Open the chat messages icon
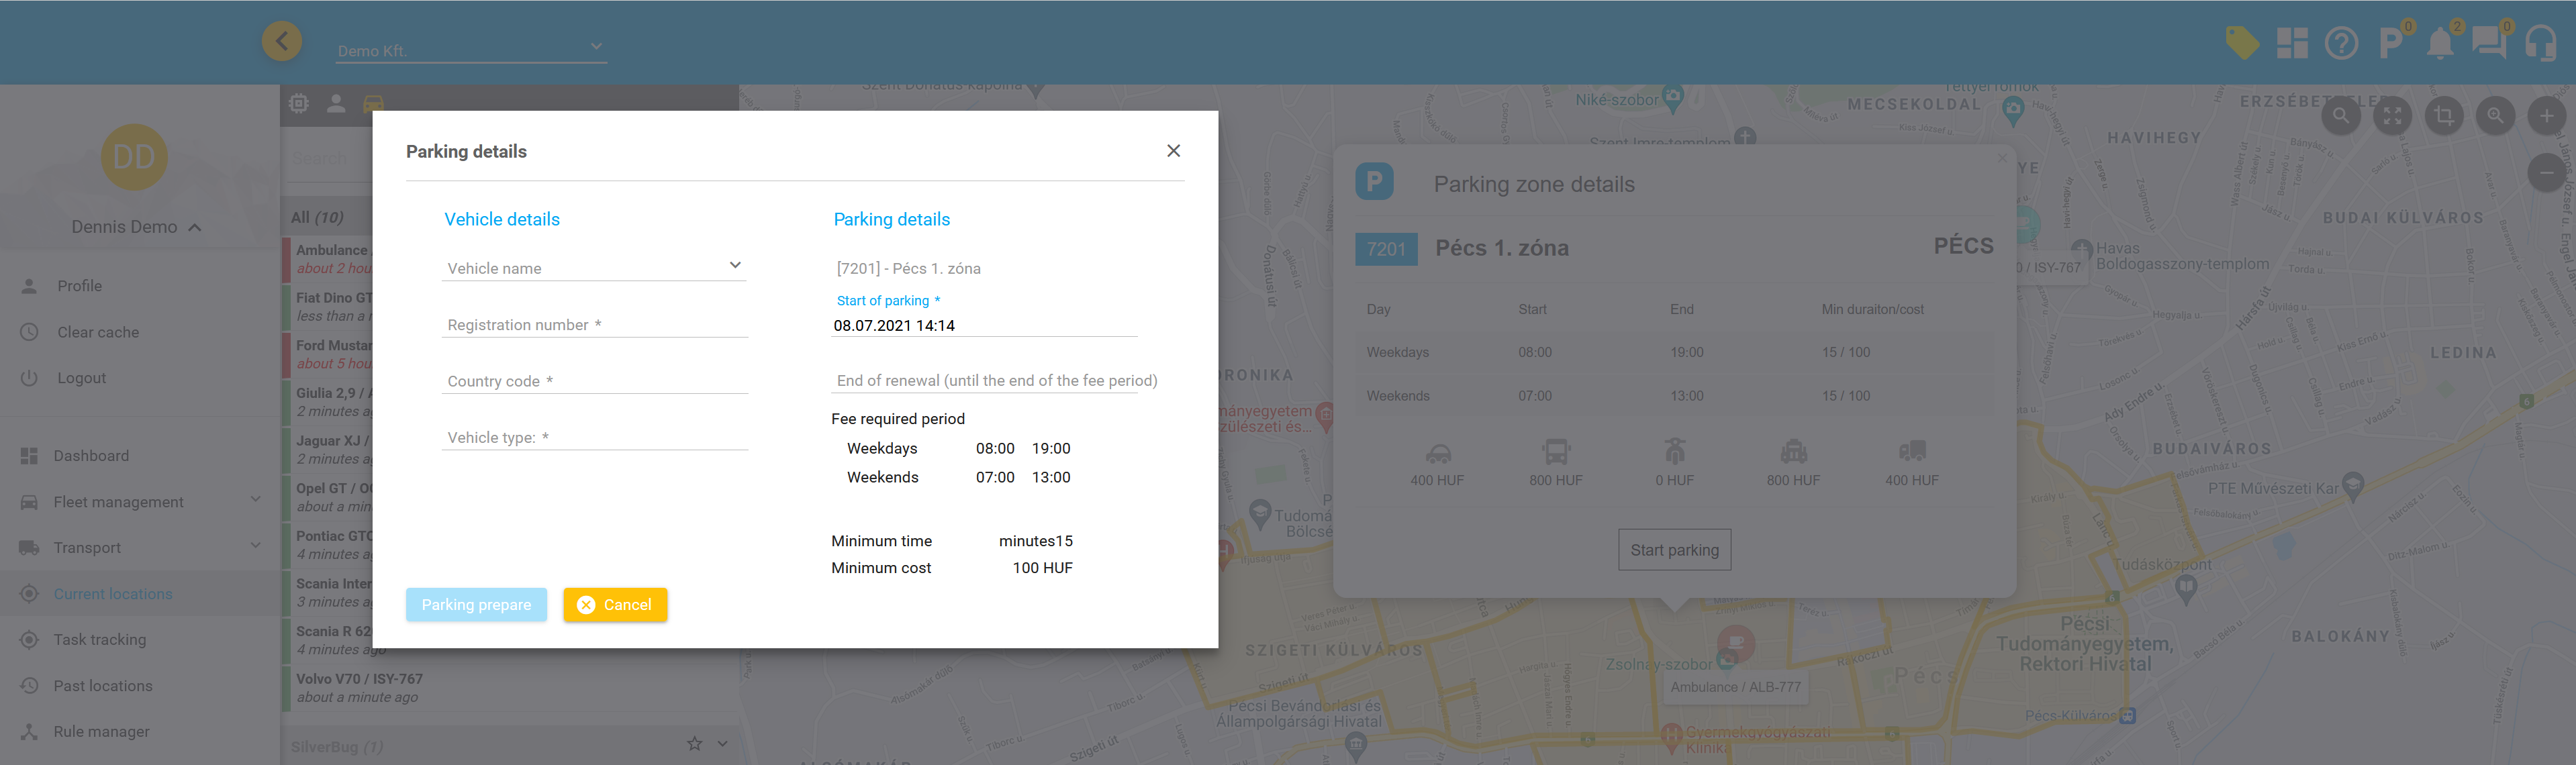 click(x=2488, y=44)
